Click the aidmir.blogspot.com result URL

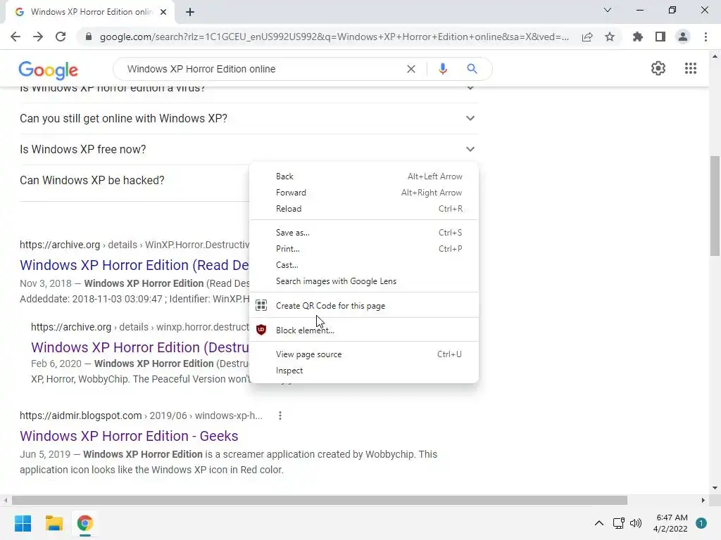141,416
